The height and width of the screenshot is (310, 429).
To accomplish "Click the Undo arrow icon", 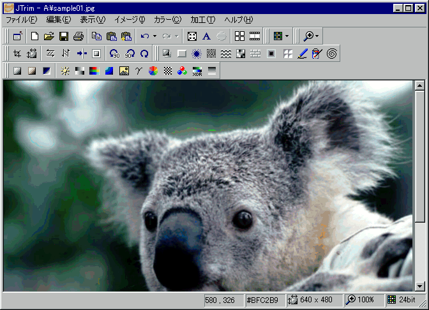I will click(x=145, y=36).
